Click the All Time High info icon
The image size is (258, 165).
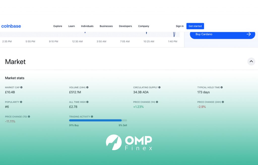(87, 102)
